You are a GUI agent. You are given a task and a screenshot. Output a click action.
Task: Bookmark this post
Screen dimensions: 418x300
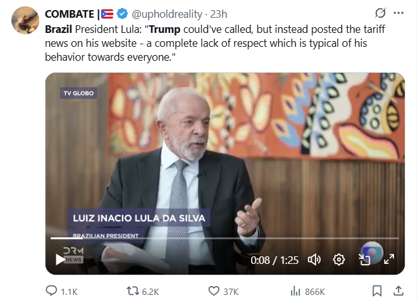pyautogui.click(x=377, y=291)
